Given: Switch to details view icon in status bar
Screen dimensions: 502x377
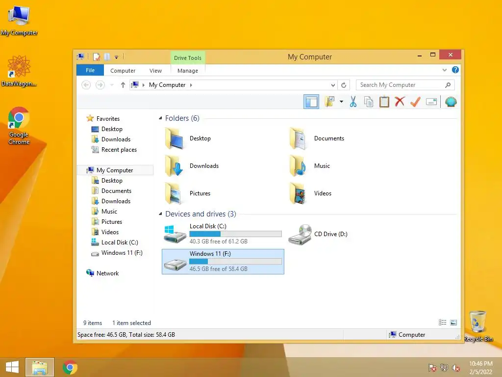Looking at the screenshot, I should point(443,323).
